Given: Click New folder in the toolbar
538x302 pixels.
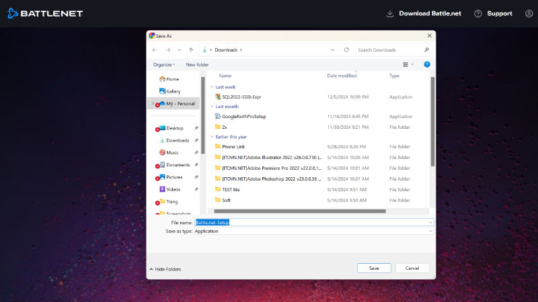Looking at the screenshot, I should tap(197, 64).
